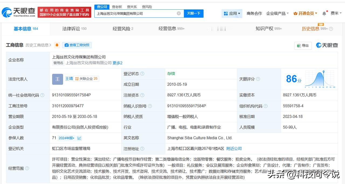Expand 更多2 former company names
The image size is (345, 184).
coord(118,63)
